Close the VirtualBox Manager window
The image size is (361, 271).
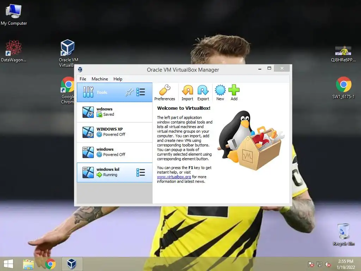click(282, 68)
